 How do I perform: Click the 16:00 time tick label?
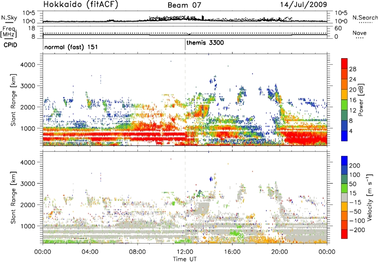coord(232,252)
